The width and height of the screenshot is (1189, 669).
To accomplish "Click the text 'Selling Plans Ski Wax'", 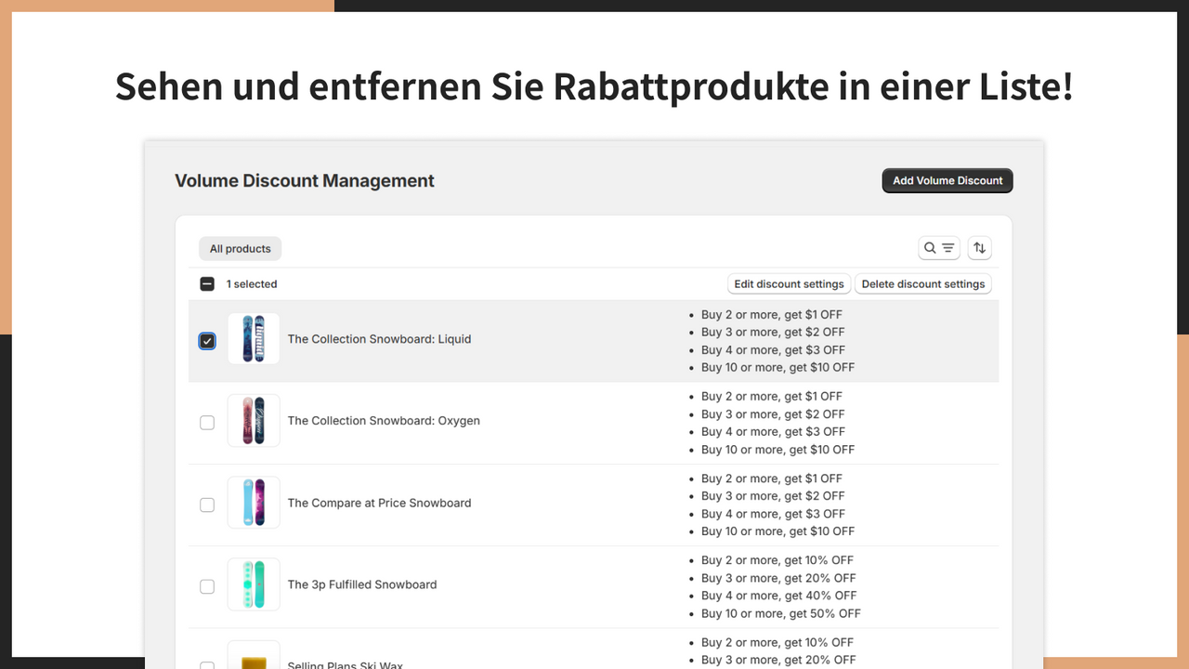I will 346,664.
